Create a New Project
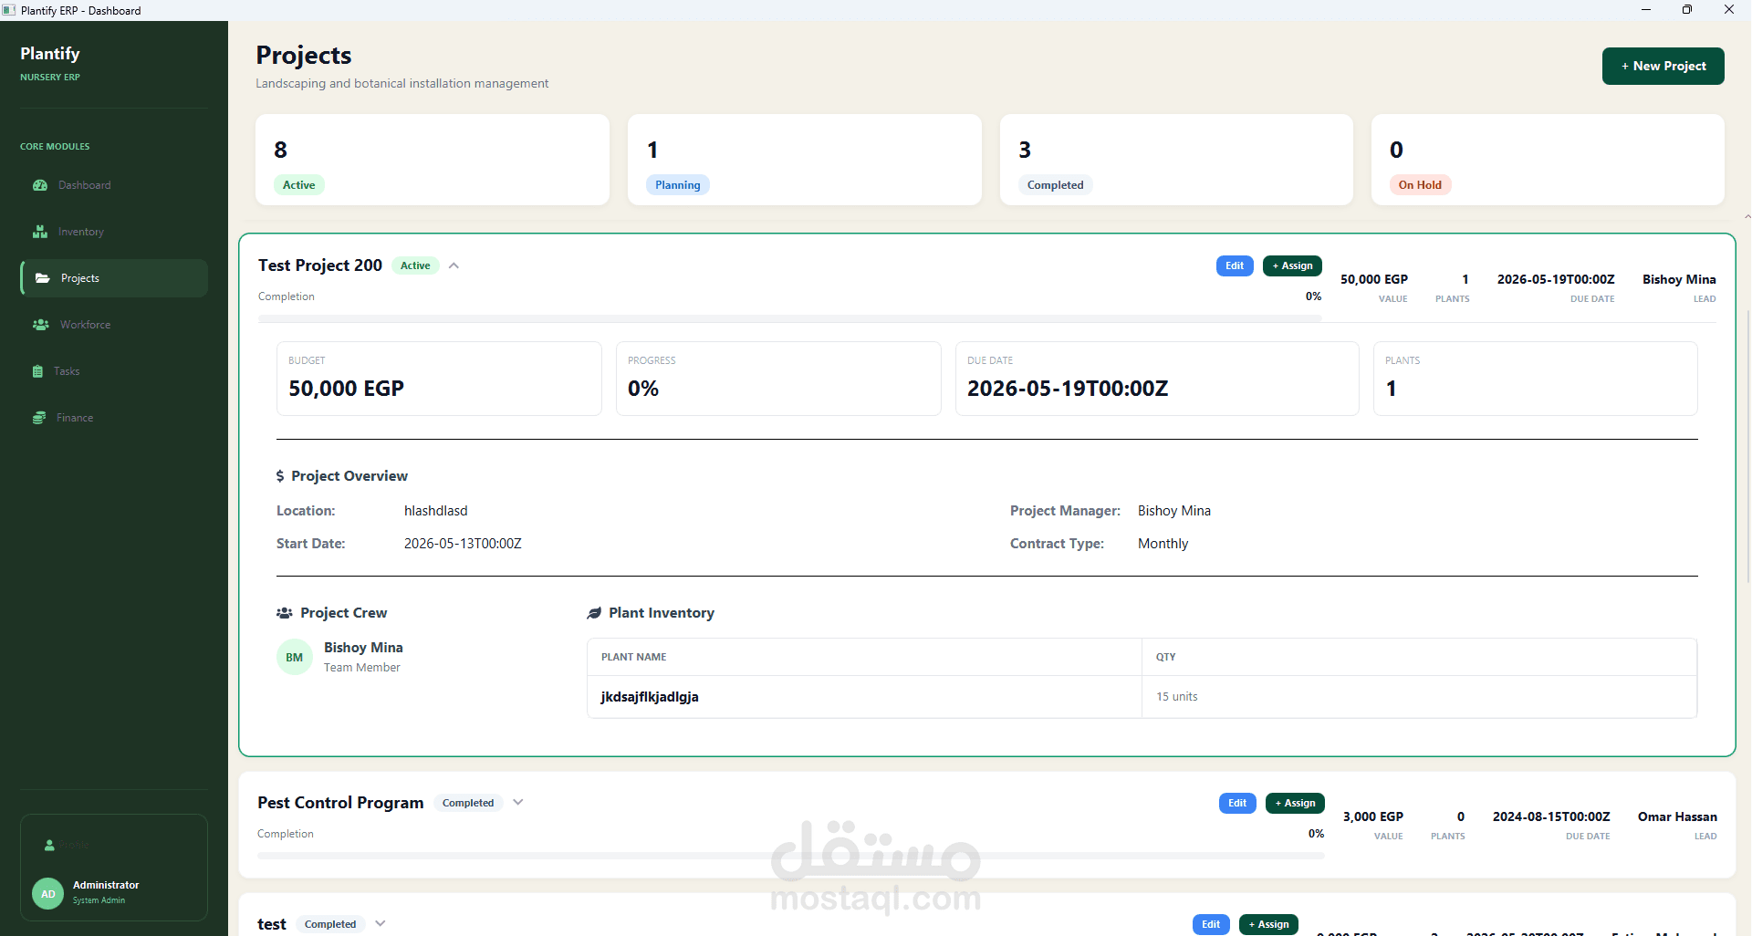Screen dimensions: 1752x936 click(x=1663, y=66)
